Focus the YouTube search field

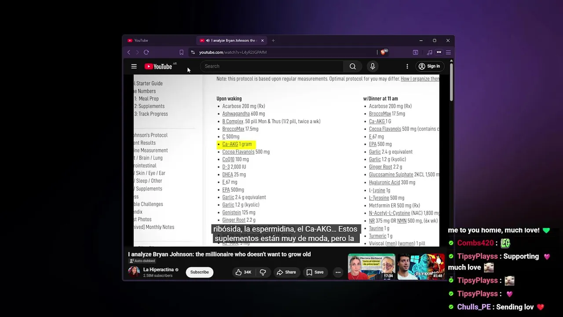pos(272,66)
